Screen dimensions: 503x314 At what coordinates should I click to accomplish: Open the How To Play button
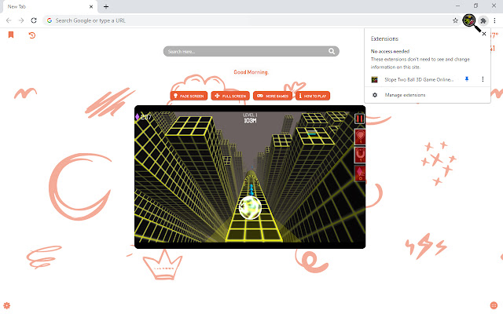click(314, 96)
